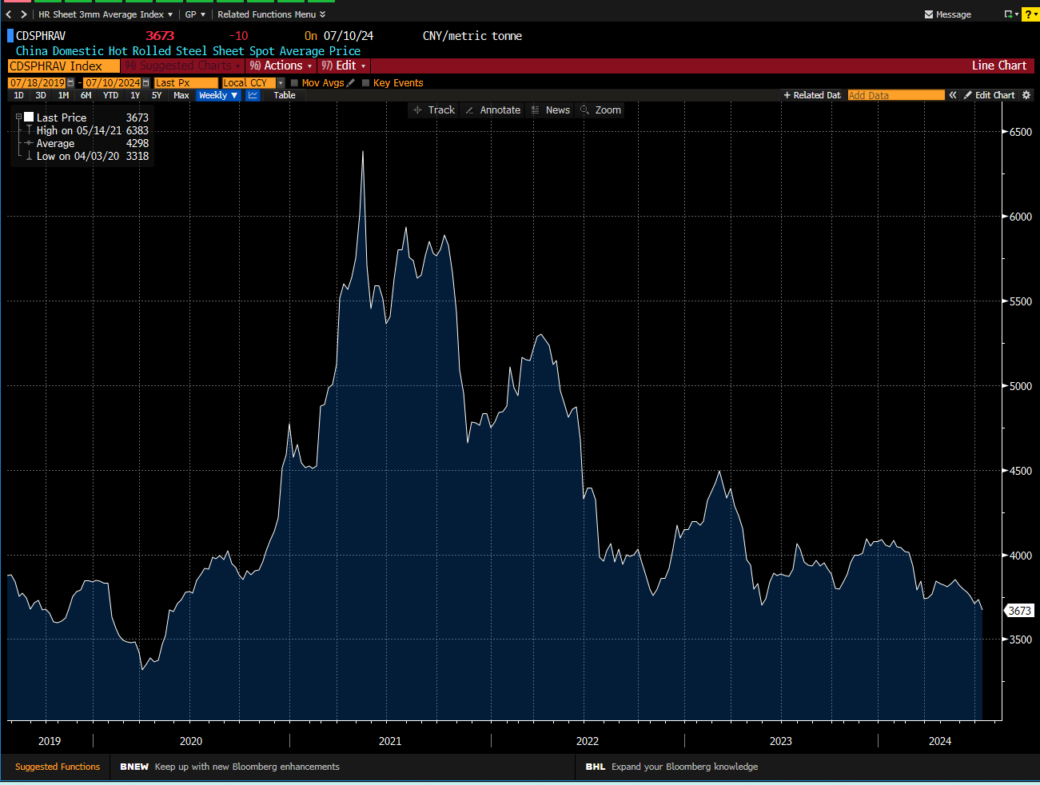This screenshot has width=1040, height=785.
Task: Open Suggested Functions link
Action: click(58, 767)
